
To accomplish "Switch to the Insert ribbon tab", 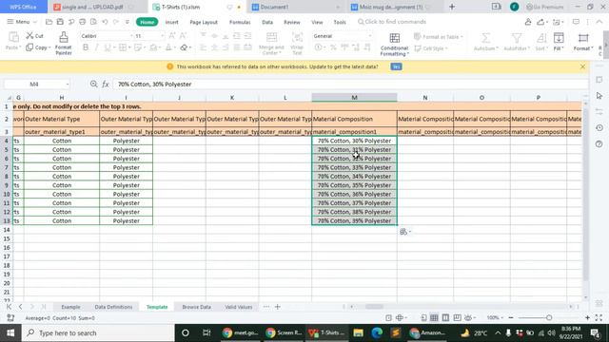I will (171, 22).
